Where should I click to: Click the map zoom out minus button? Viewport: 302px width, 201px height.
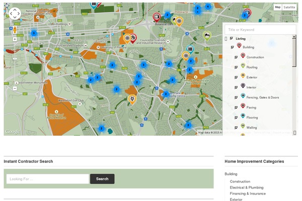(15, 88)
